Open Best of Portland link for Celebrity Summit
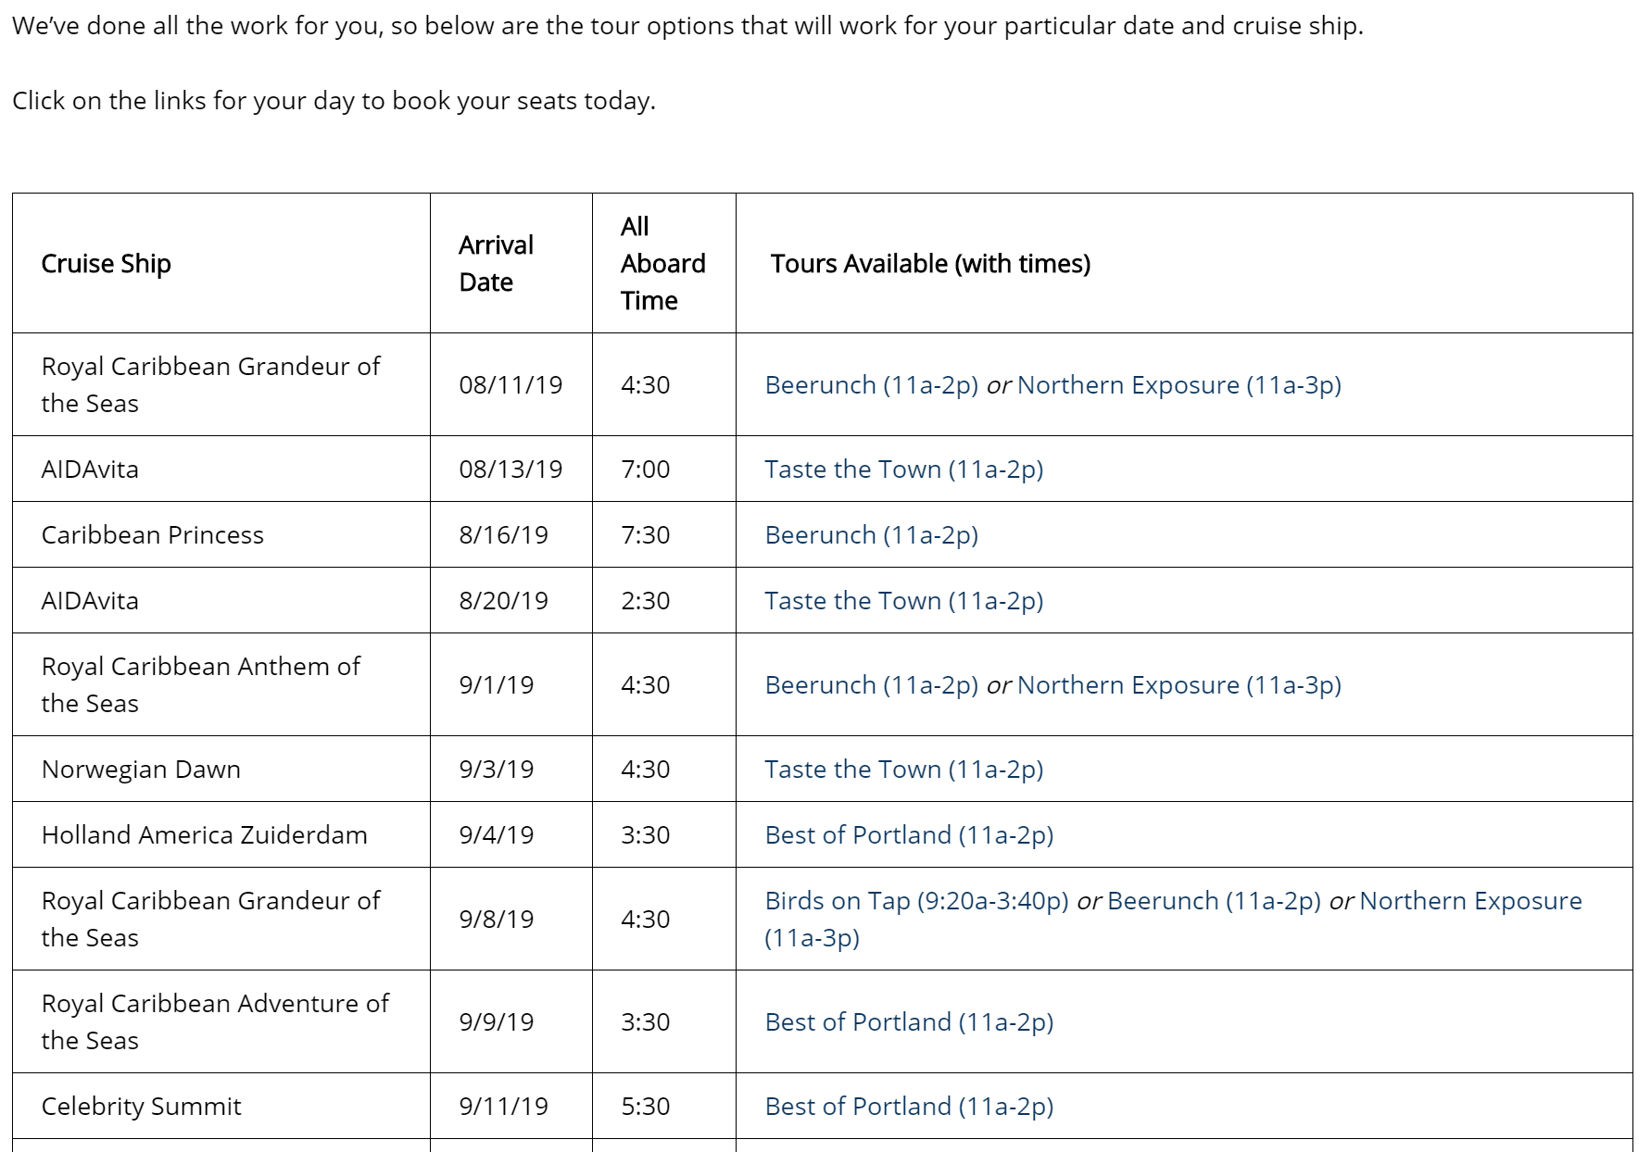Viewport: 1651px width, 1152px height. coord(909,1106)
